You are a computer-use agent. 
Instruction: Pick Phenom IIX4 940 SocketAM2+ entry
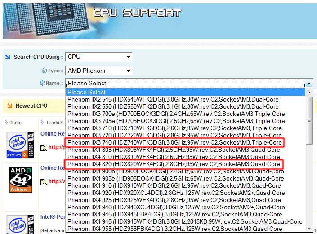185,207
